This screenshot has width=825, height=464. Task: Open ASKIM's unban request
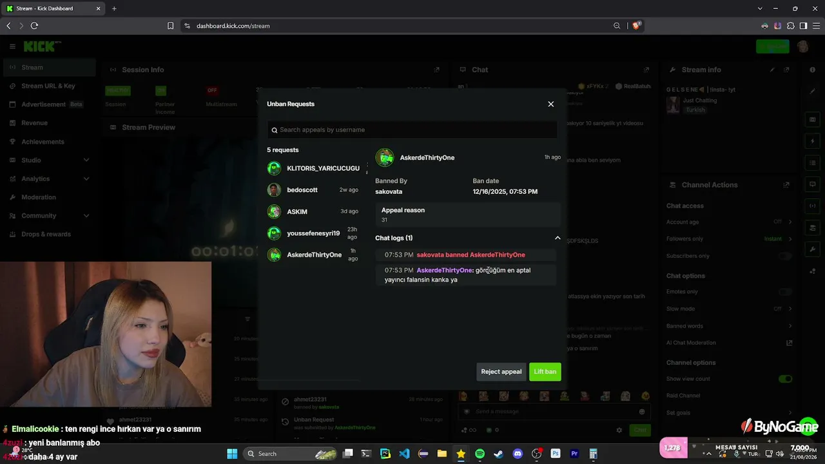pyautogui.click(x=313, y=211)
